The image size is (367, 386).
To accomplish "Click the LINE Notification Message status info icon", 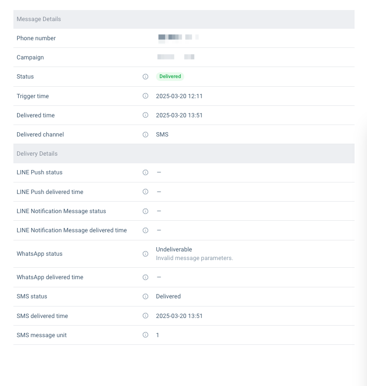I will [x=145, y=211].
